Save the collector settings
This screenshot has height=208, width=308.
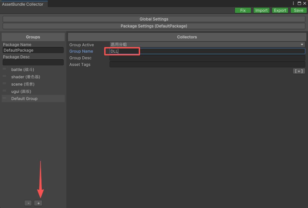coord(298,10)
